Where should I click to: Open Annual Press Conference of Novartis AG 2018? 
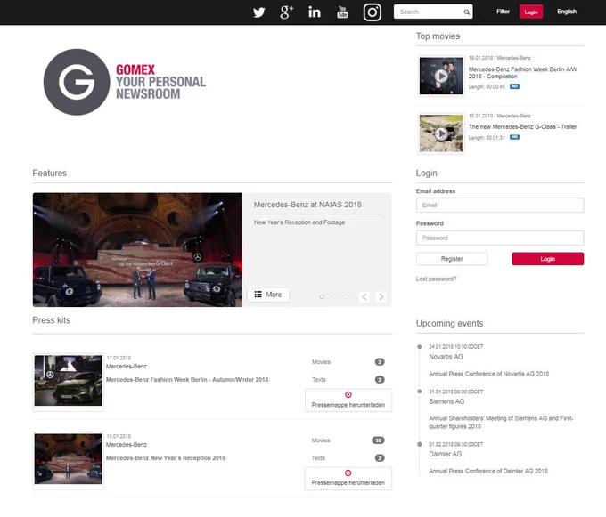tap(489, 374)
